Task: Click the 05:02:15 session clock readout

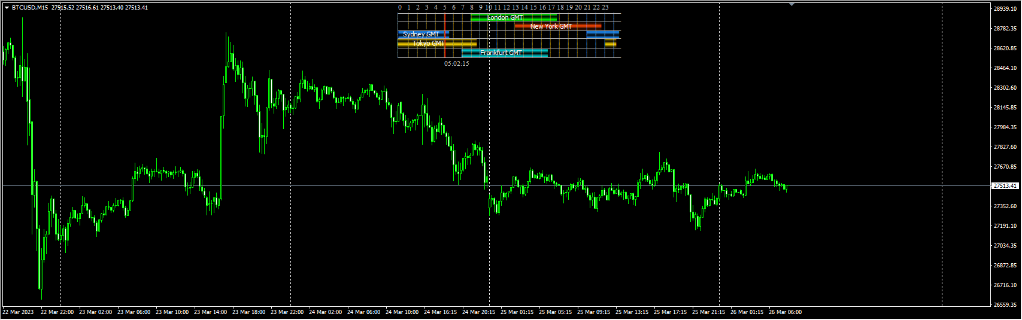Action: pyautogui.click(x=456, y=63)
